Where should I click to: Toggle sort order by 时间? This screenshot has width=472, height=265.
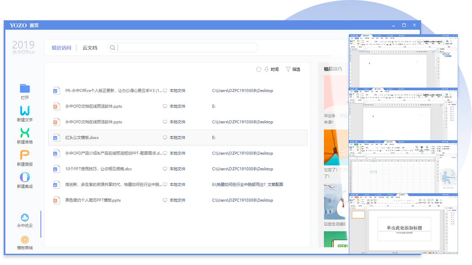(x=271, y=69)
